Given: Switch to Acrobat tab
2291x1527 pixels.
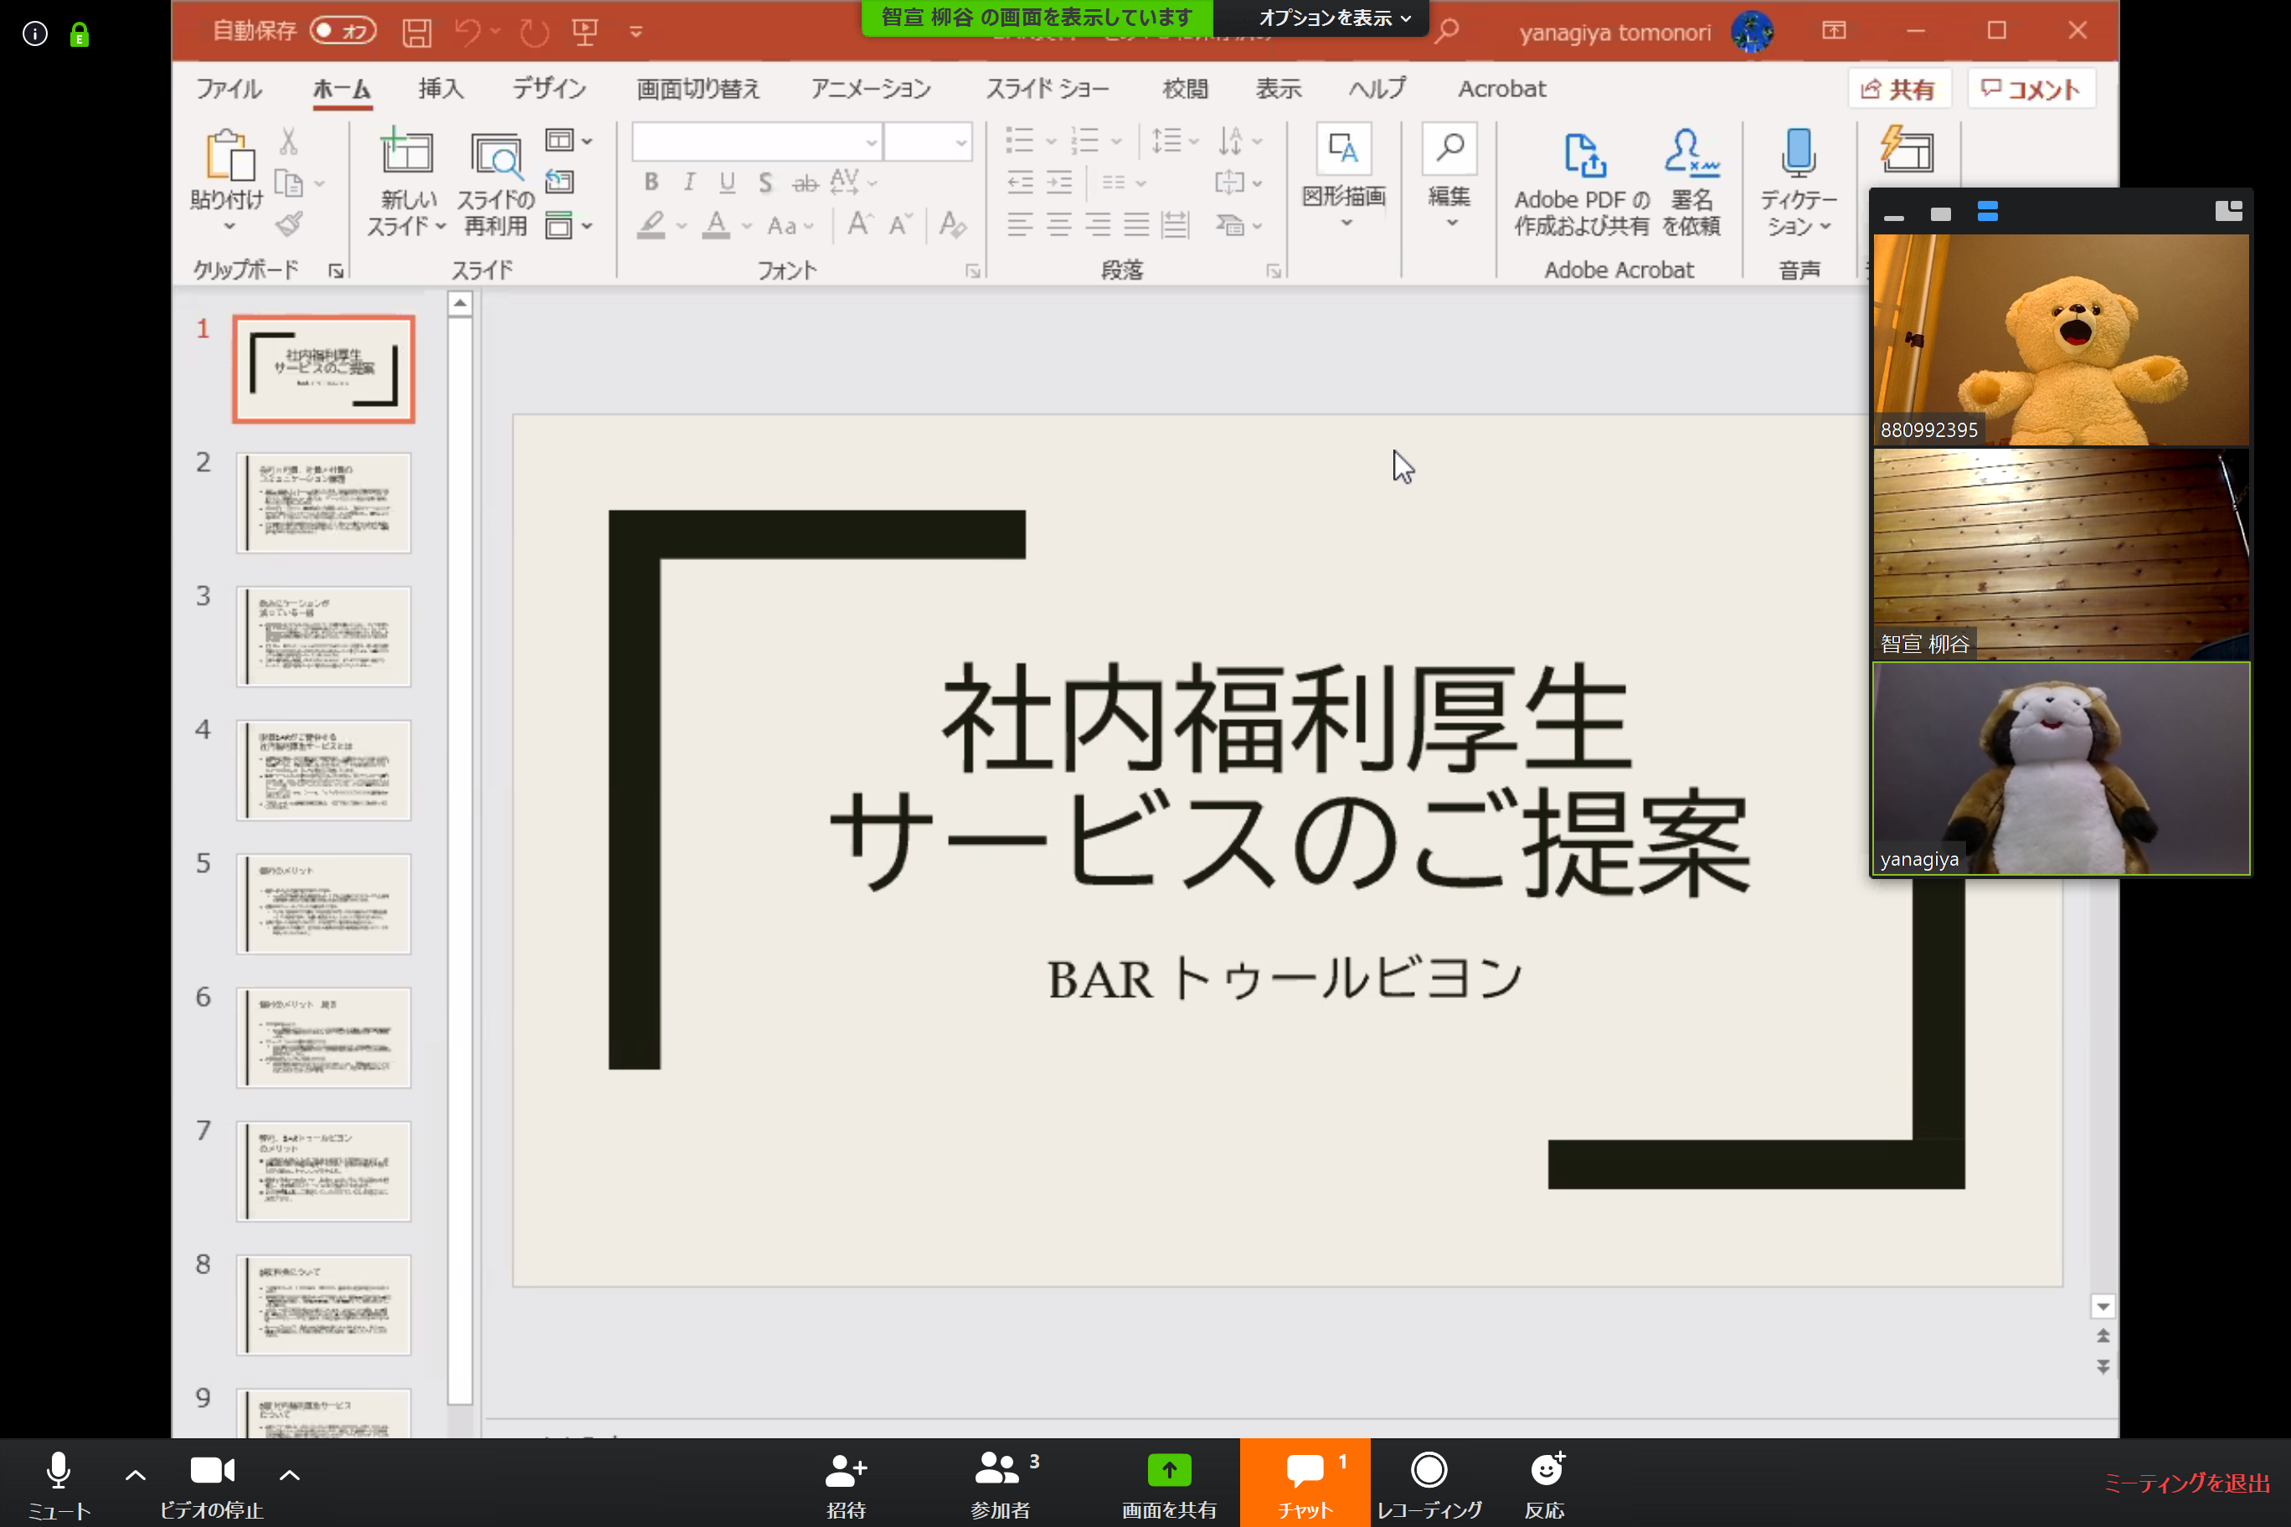Looking at the screenshot, I should (x=1501, y=89).
